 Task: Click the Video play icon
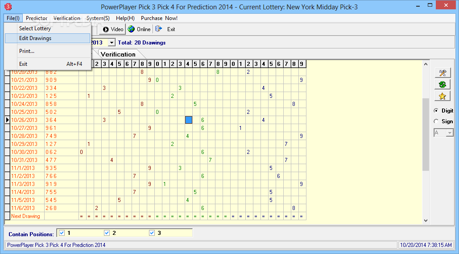[106, 29]
